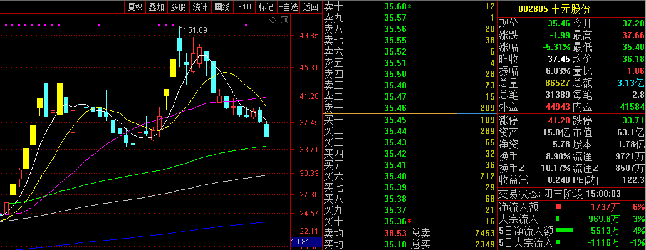The image size is (646, 250).
Task: Click the red 净流入额 bar indicator
Action: (559, 206)
